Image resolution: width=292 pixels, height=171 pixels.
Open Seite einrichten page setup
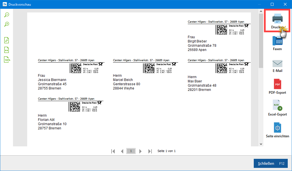coord(277,128)
